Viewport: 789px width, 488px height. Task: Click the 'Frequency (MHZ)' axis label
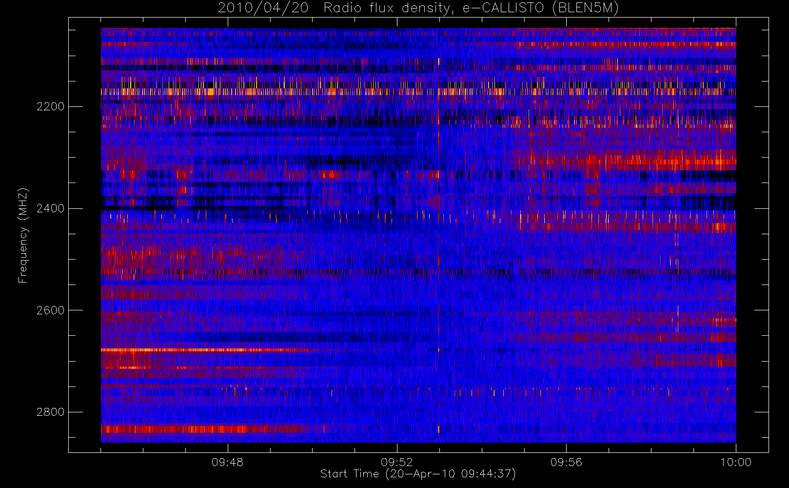click(23, 235)
